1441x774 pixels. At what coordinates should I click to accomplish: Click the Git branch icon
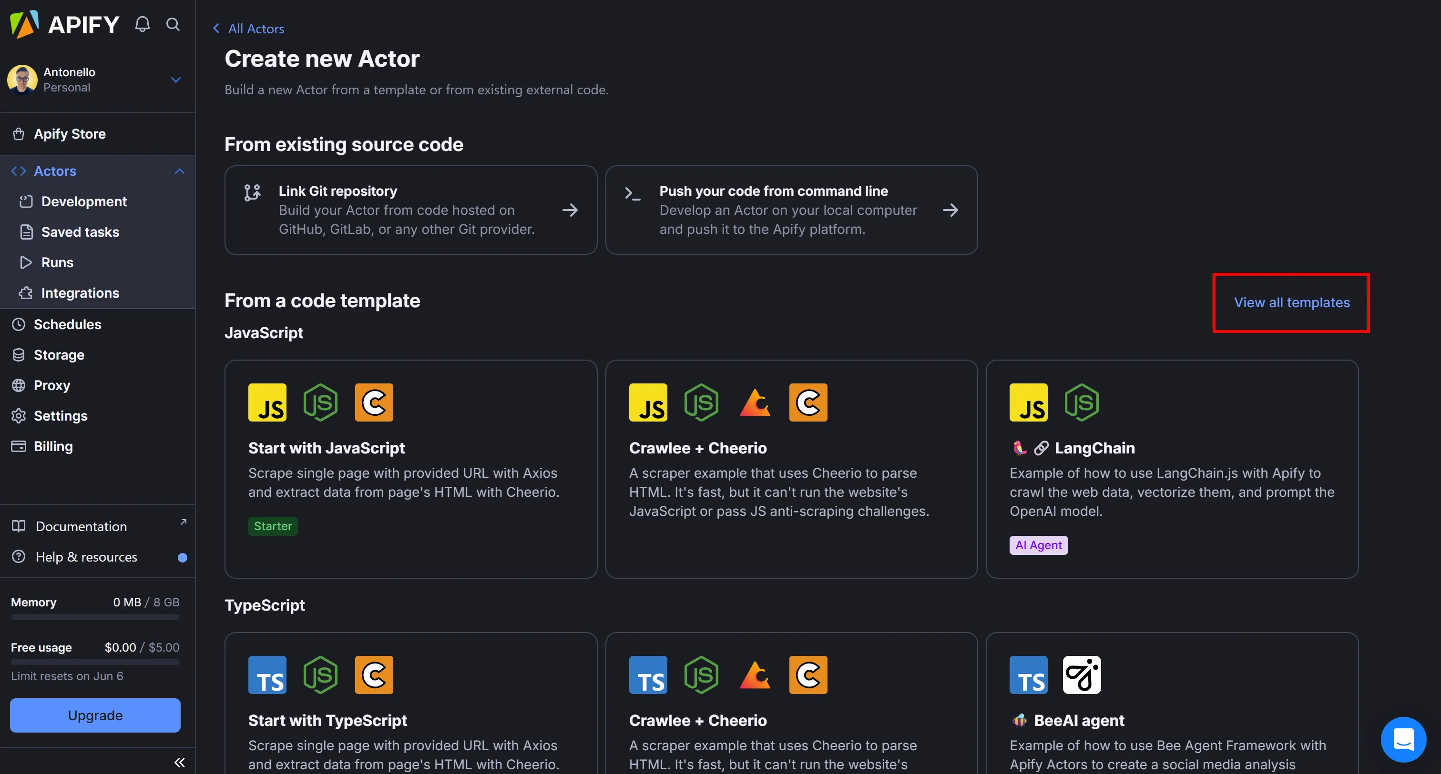tap(252, 193)
